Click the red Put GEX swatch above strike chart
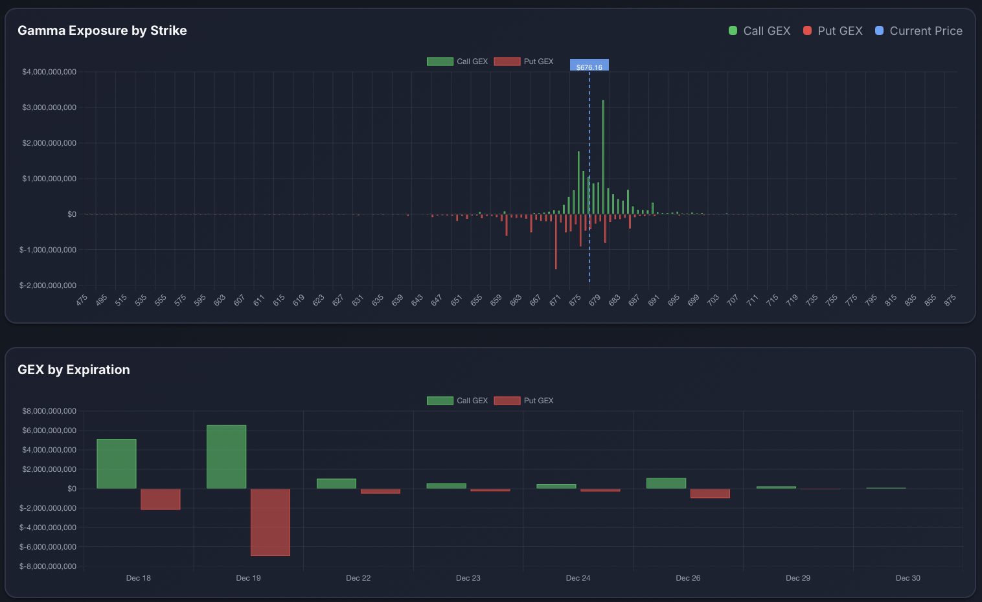The width and height of the screenshot is (982, 602). point(506,61)
